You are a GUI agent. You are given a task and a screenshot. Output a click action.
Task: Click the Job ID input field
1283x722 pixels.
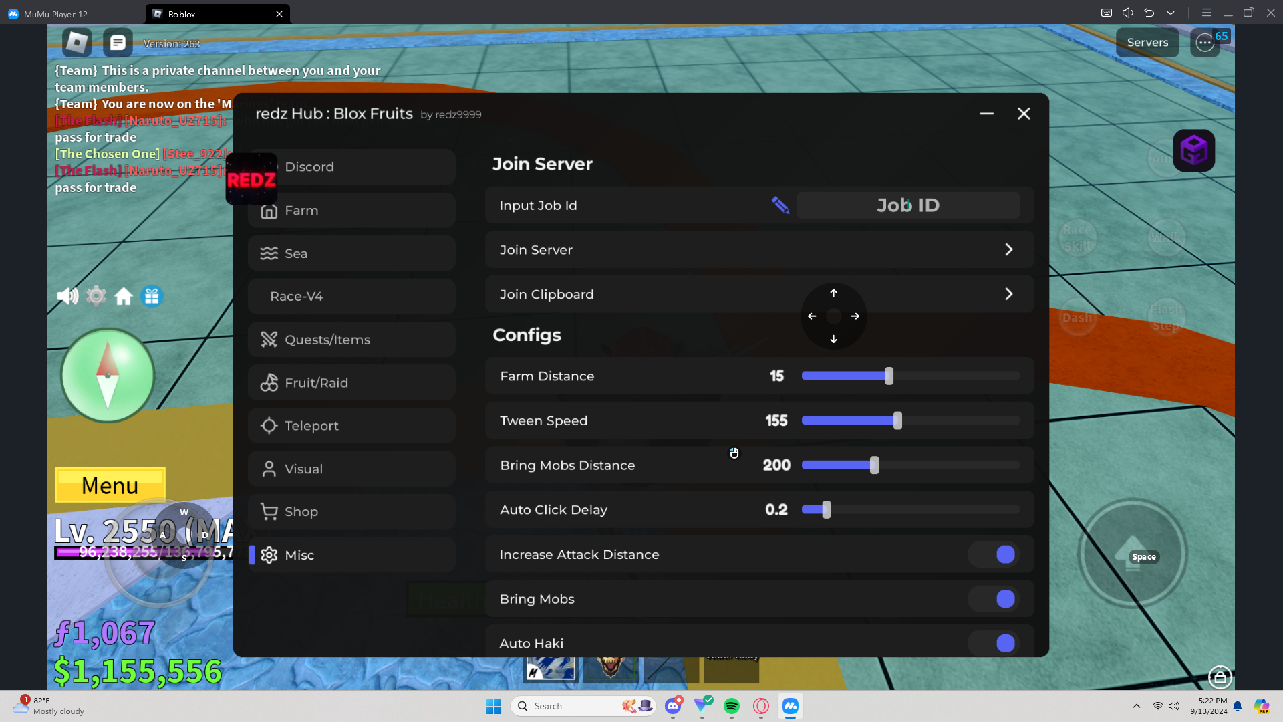pyautogui.click(x=908, y=205)
